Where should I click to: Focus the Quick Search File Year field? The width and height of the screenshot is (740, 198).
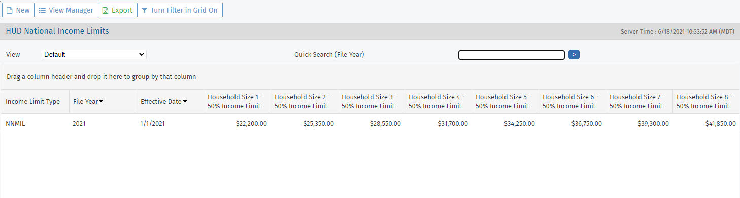pyautogui.click(x=512, y=55)
